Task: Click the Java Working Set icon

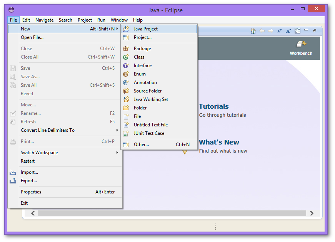Action: point(126,99)
